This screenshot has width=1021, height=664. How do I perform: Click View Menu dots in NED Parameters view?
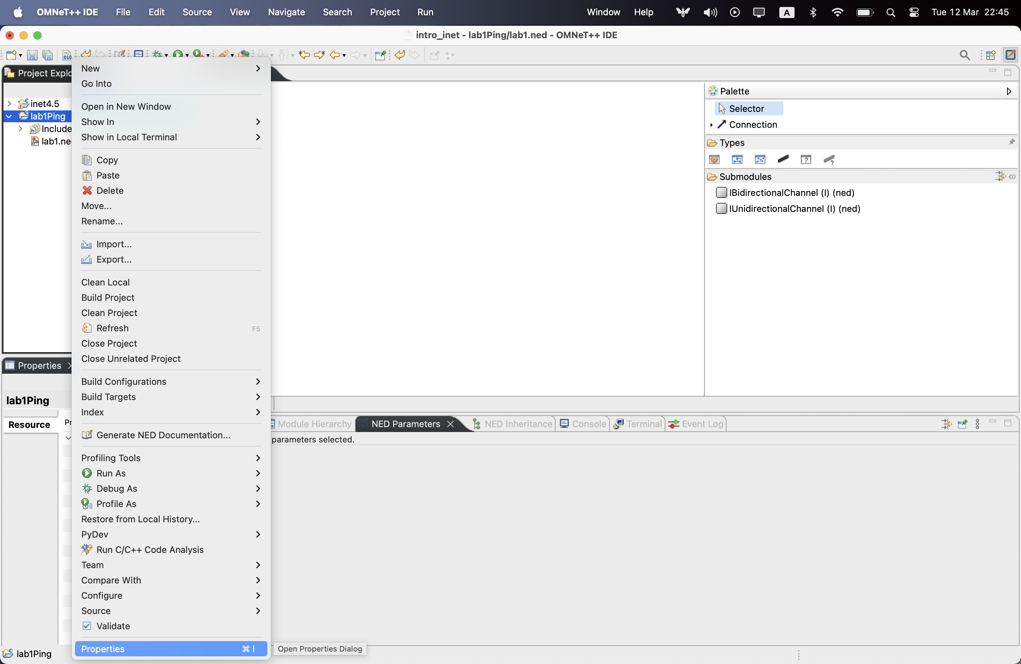tap(977, 424)
